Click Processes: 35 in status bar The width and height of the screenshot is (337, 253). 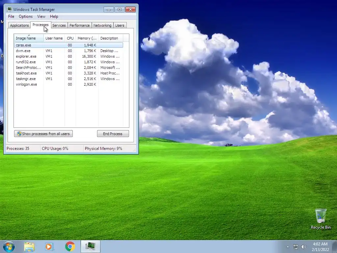point(18,149)
